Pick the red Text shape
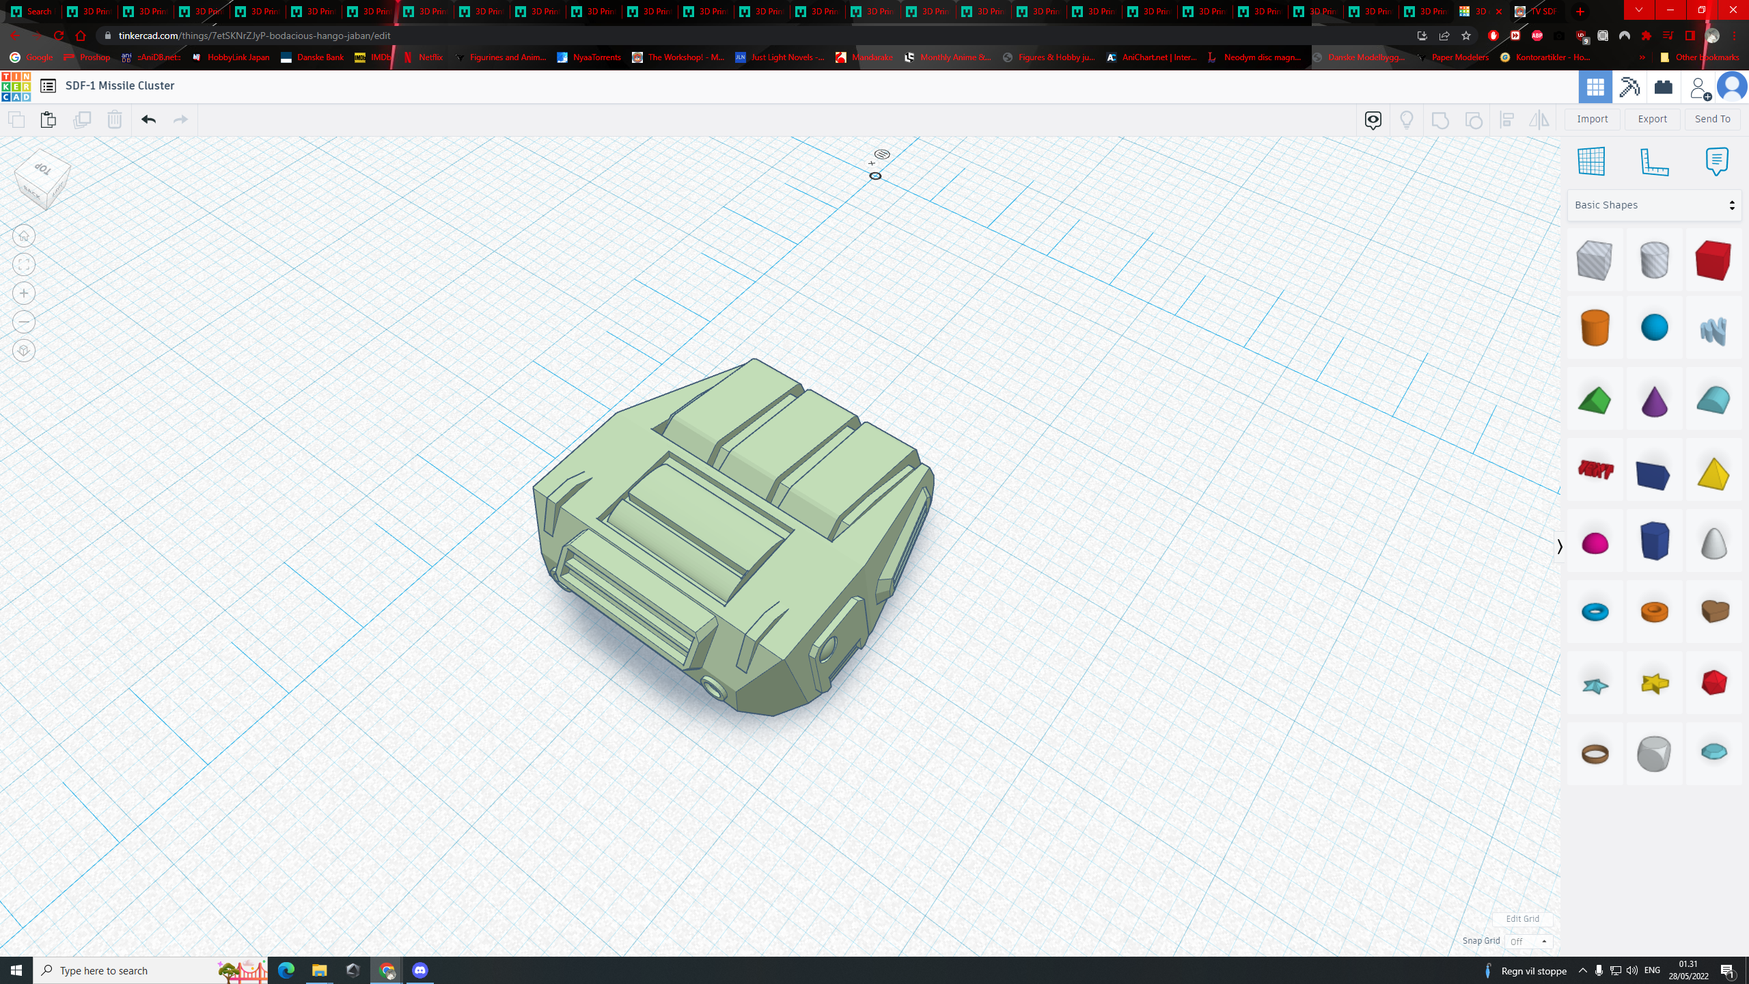Image resolution: width=1749 pixels, height=984 pixels. click(1595, 469)
